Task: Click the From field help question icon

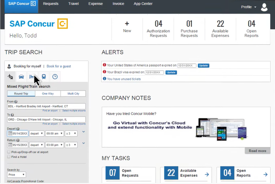Action: [16, 102]
